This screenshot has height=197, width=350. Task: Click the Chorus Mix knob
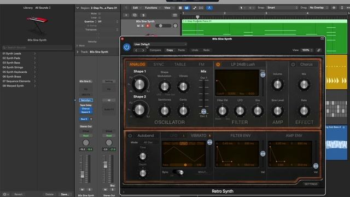click(x=304, y=85)
